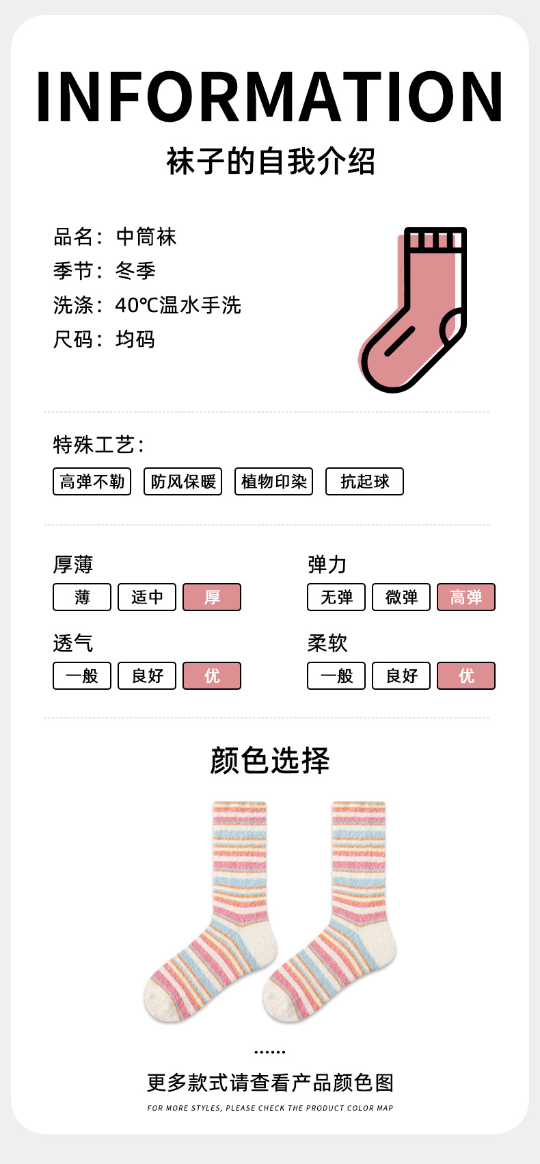Click the INFORMATION heading

(270, 97)
